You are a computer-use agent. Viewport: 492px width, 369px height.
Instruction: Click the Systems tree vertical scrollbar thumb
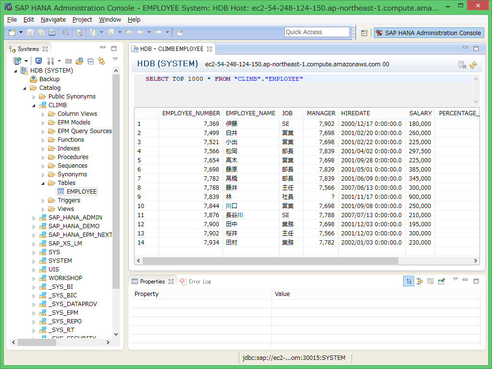(x=116, y=182)
